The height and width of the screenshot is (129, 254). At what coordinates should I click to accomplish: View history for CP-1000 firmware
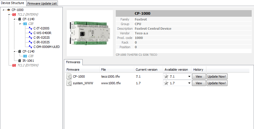[199, 76]
